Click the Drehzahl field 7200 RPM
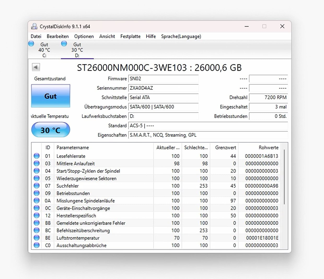This screenshot has height=279, width=324. 269,97
